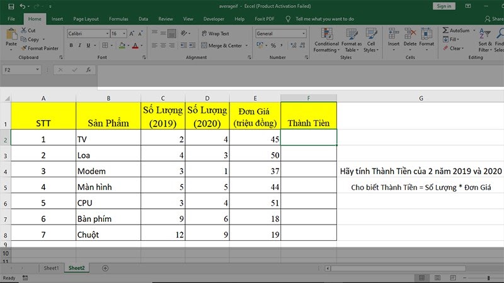Click Tell me what you want to do

(x=324, y=19)
